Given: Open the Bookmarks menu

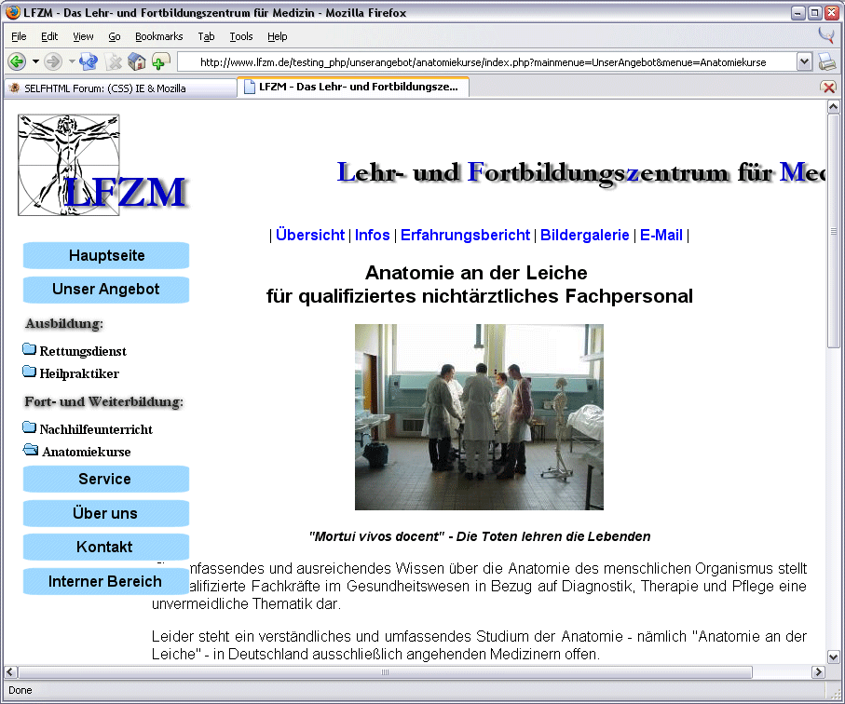Looking at the screenshot, I should click(x=159, y=36).
